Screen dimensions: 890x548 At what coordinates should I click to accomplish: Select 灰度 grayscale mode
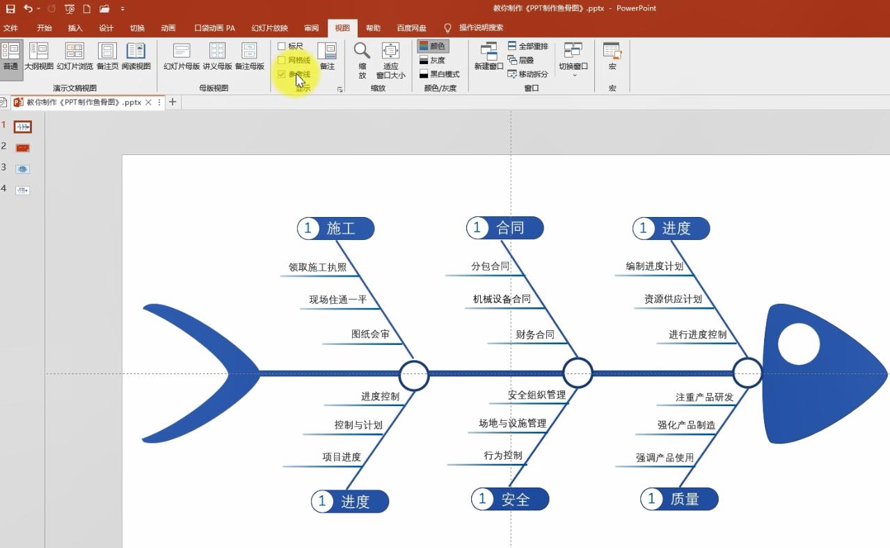(432, 61)
